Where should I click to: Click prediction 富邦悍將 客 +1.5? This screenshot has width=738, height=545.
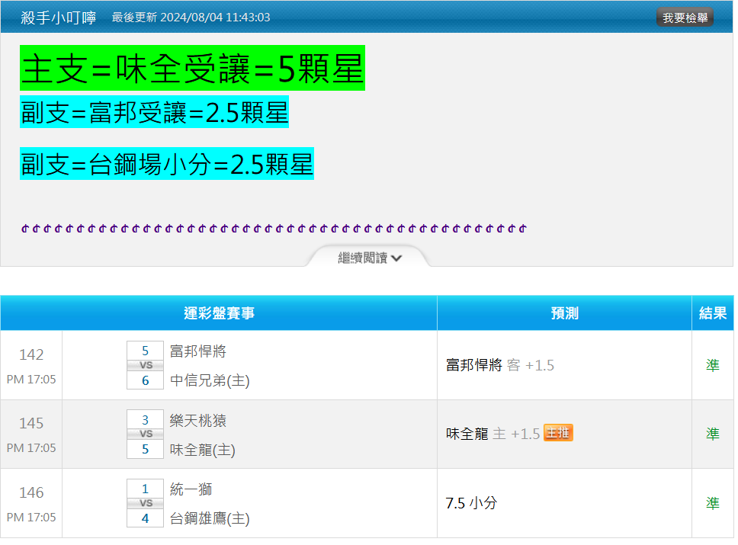(x=500, y=365)
